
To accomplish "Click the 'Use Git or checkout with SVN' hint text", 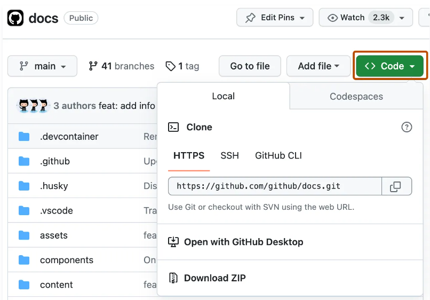I will (x=261, y=207).
